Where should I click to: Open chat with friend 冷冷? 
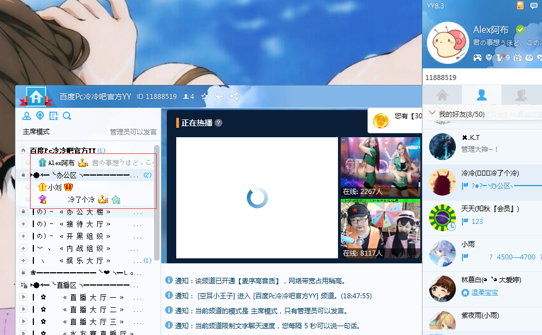tap(482, 182)
